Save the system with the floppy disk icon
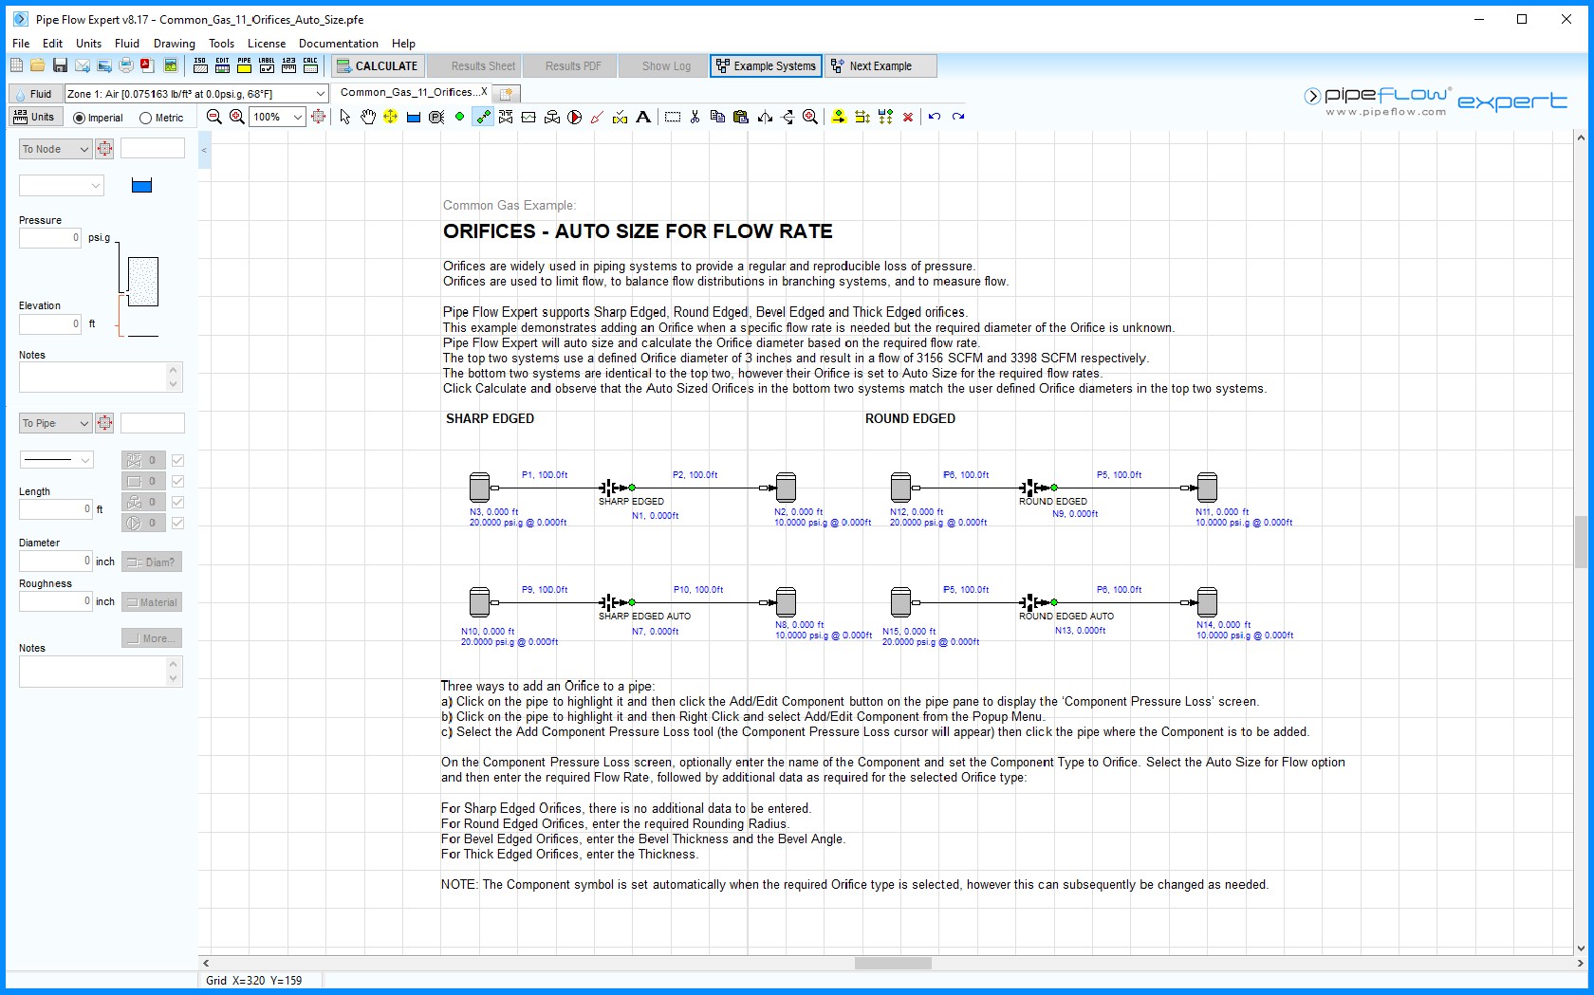Viewport: 1594px width, 995px height. [60, 65]
